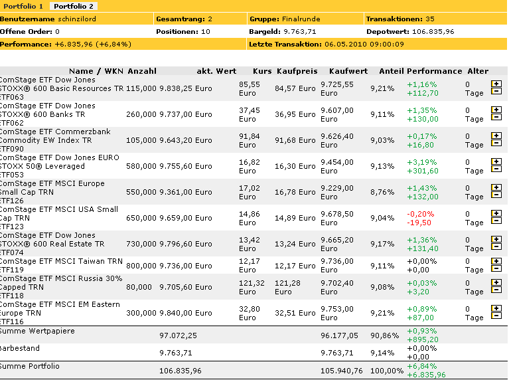Click minus icon for MSCI EM Eastern Europe

(495, 316)
